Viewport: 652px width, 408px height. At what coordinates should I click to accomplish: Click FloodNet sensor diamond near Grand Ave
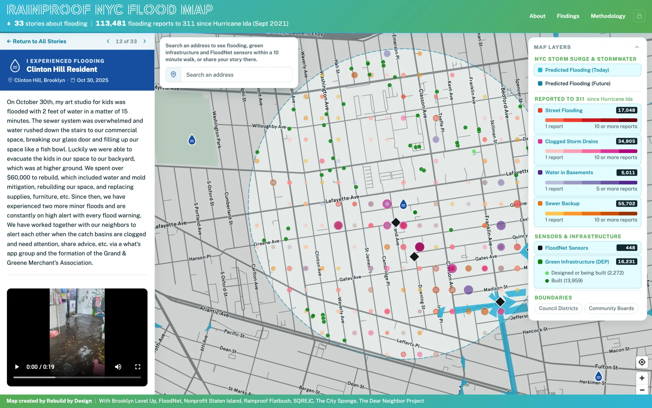pyautogui.click(x=396, y=223)
